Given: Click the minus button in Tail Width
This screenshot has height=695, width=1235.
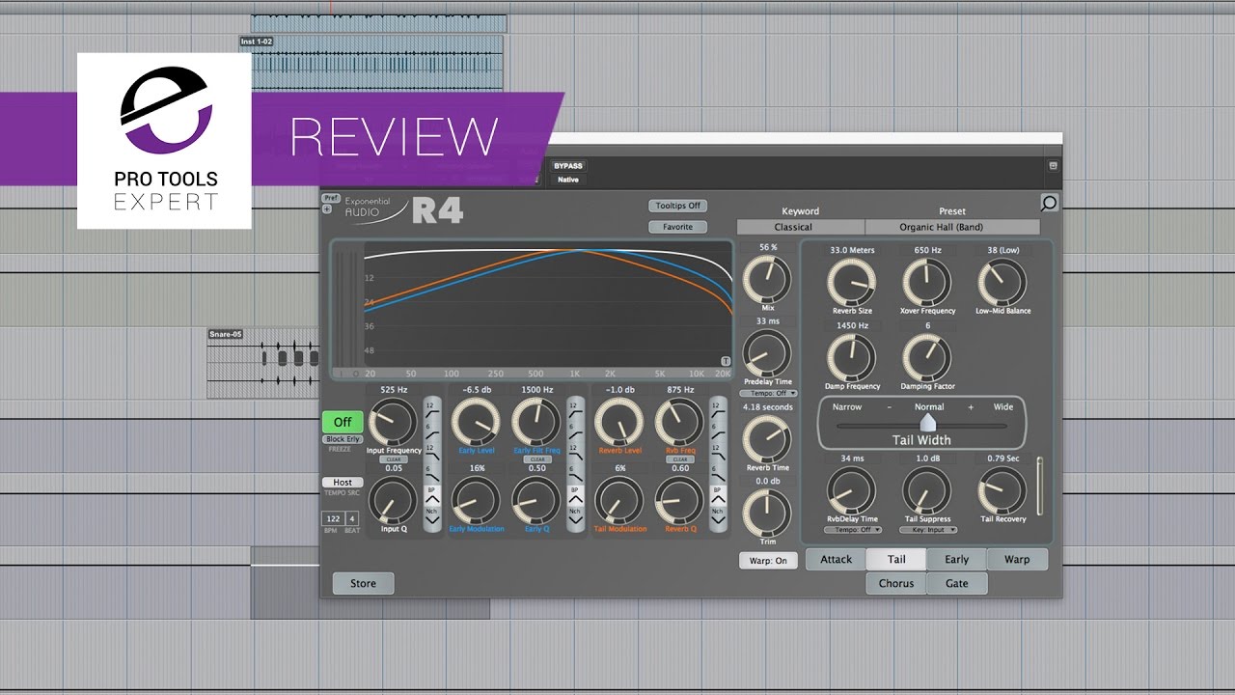Looking at the screenshot, I should [x=892, y=407].
